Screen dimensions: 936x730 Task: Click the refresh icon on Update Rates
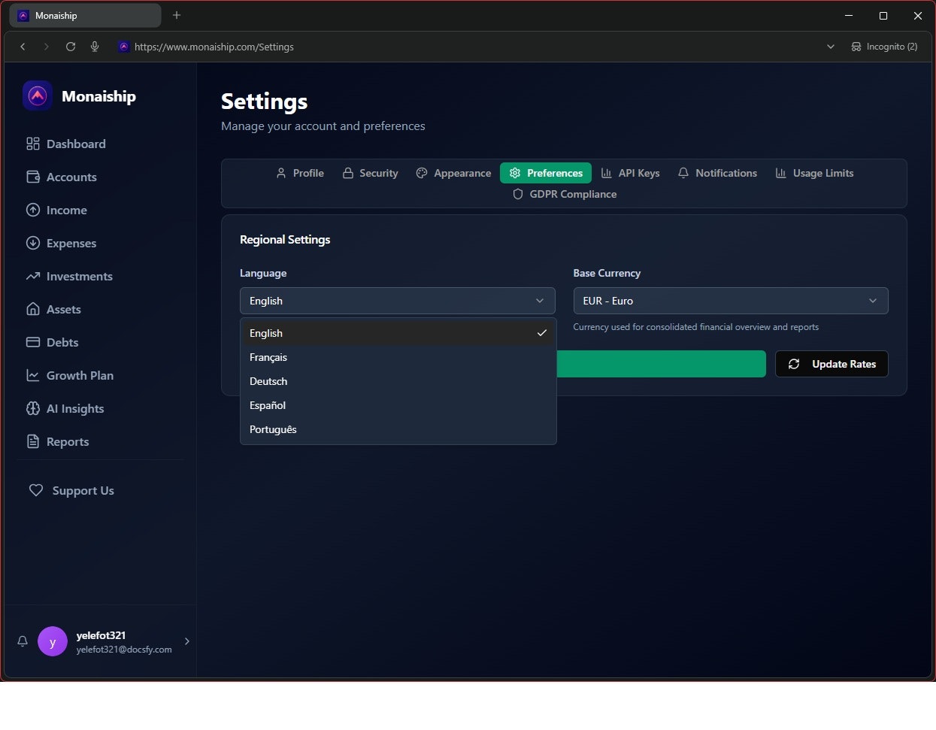tap(794, 364)
